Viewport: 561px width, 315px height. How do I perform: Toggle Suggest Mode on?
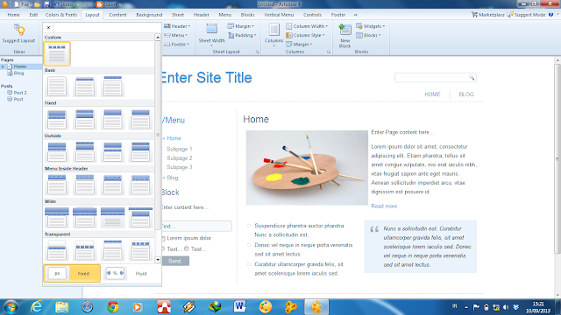(x=526, y=15)
